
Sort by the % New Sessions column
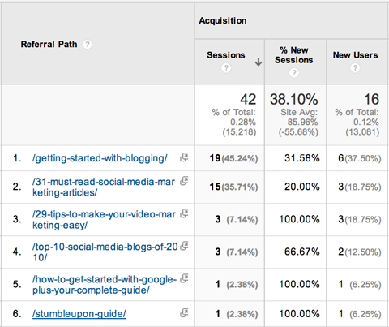[294, 55]
